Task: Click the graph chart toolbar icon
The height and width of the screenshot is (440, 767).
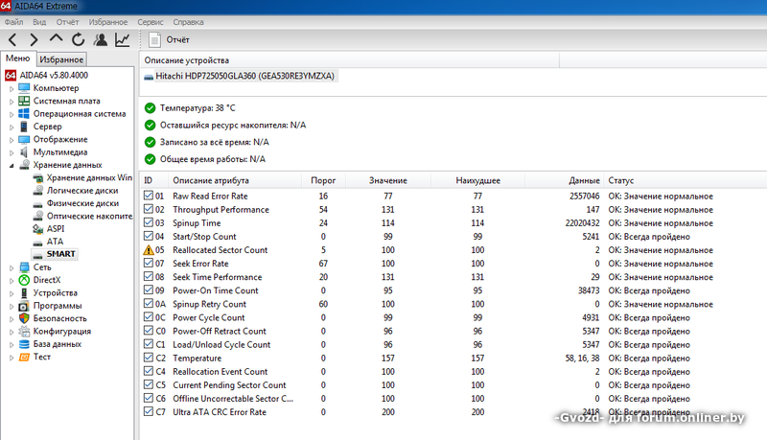Action: (123, 39)
